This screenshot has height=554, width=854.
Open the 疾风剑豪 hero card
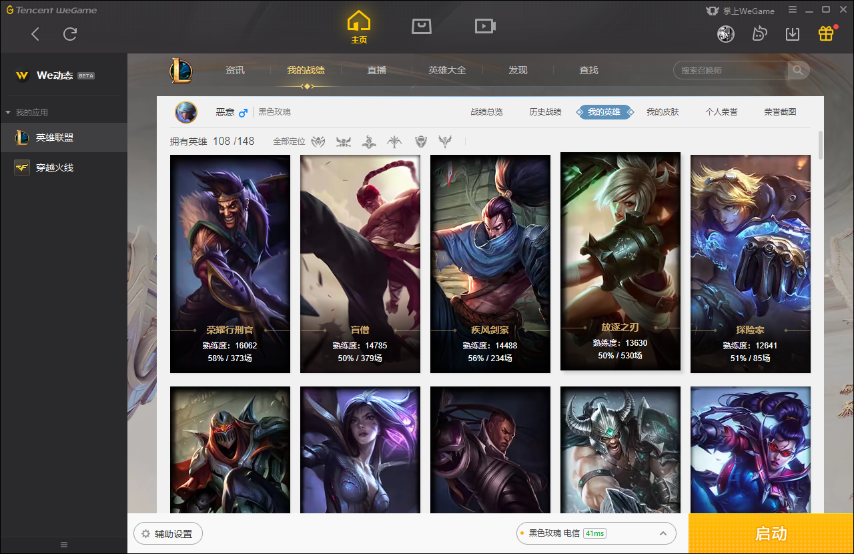490,264
